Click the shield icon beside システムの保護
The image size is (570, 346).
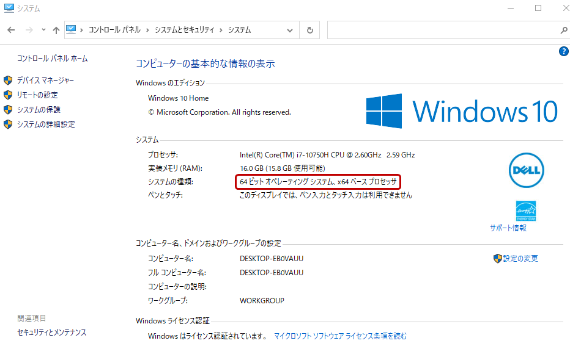coord(8,109)
